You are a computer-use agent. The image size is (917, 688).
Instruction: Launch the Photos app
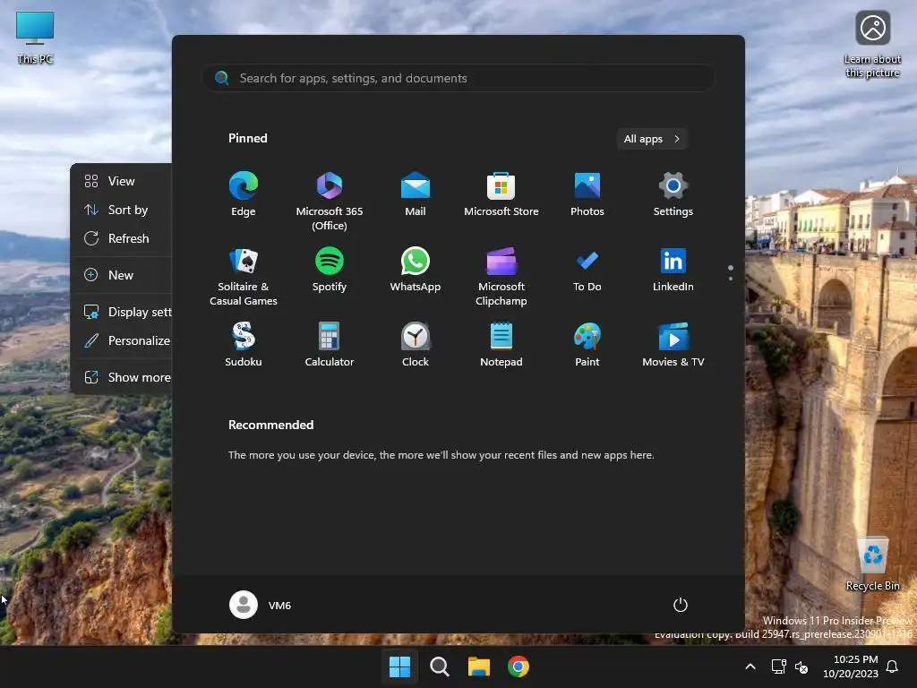pyautogui.click(x=587, y=194)
